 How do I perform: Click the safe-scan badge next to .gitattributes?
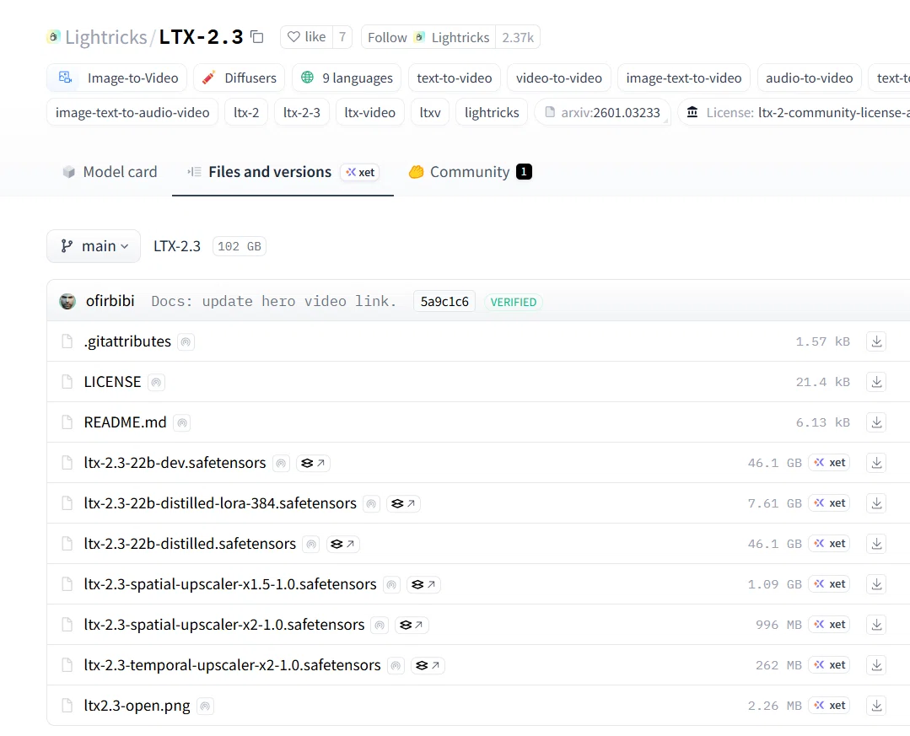tap(186, 342)
